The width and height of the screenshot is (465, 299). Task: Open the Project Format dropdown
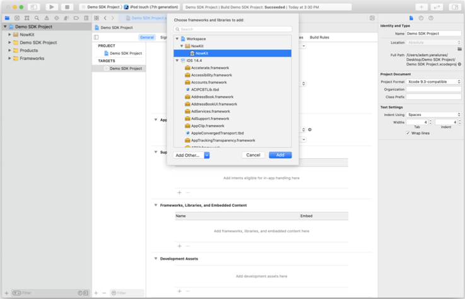pos(433,81)
